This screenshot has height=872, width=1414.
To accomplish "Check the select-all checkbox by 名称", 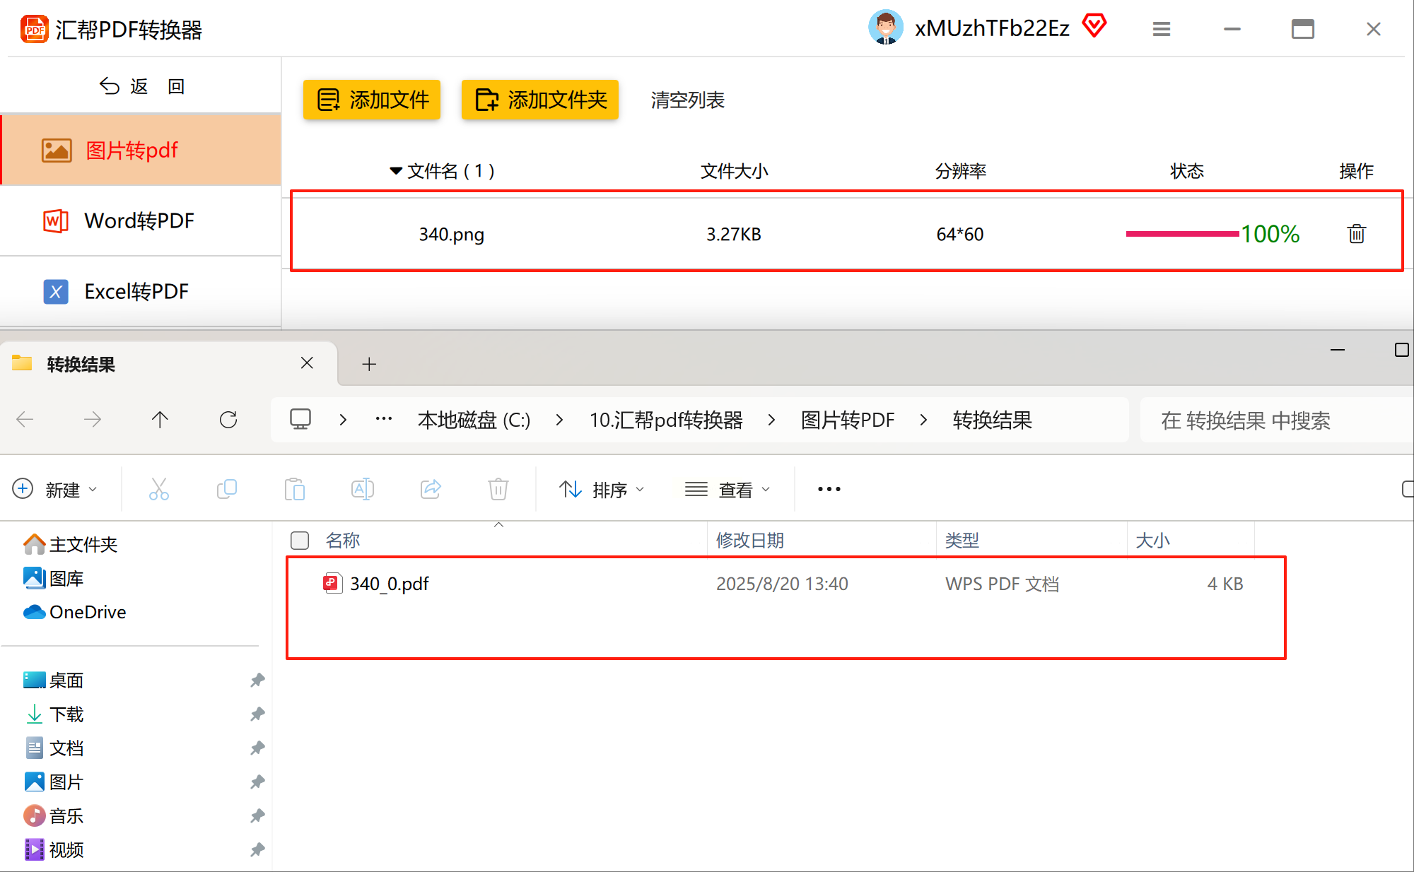I will pos(300,541).
